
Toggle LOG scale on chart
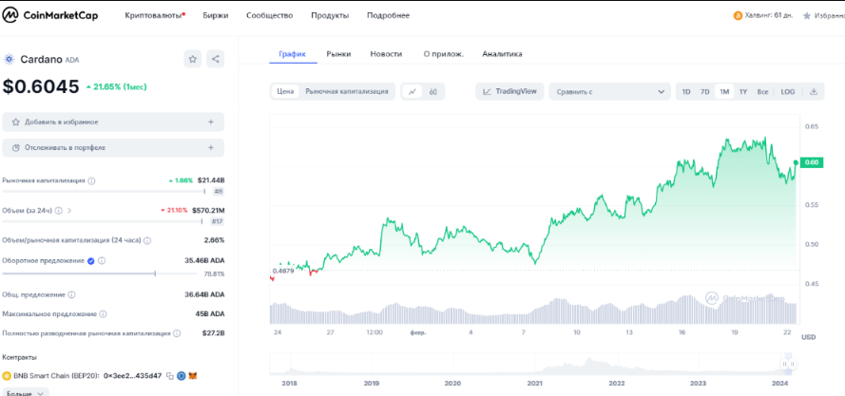[x=788, y=91]
